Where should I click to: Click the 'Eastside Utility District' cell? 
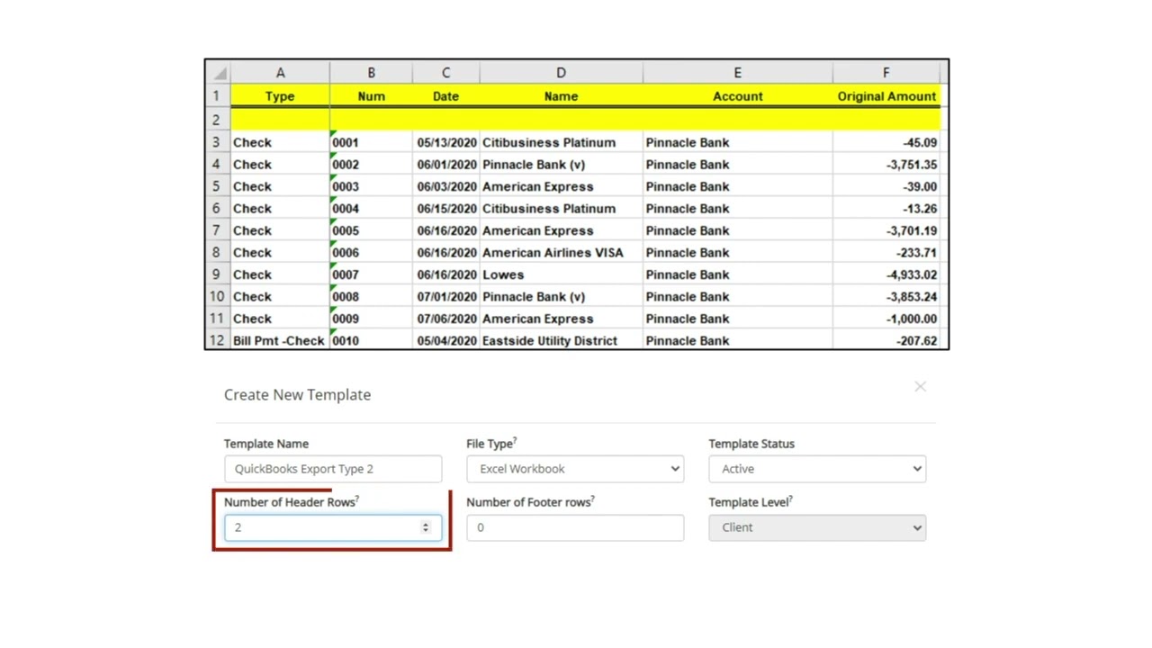point(561,340)
